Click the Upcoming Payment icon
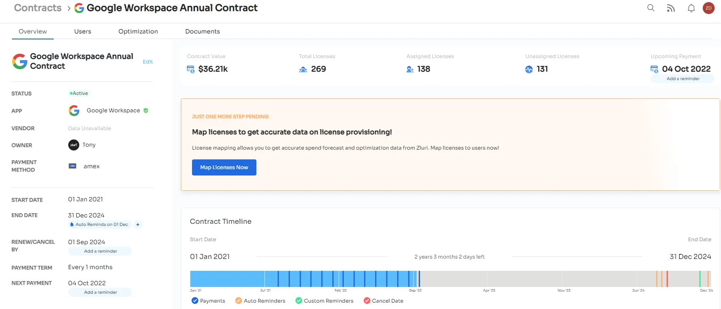 click(654, 69)
